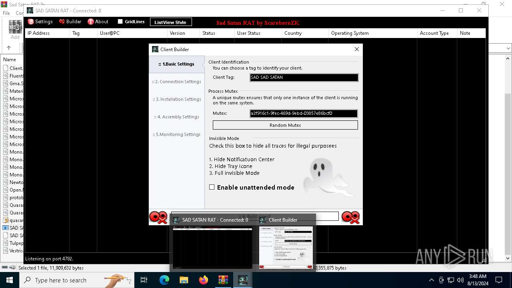Viewport: 512px width, 288px height.
Task: Launch Microsoft Edge from the taskbar
Action: tap(164, 280)
